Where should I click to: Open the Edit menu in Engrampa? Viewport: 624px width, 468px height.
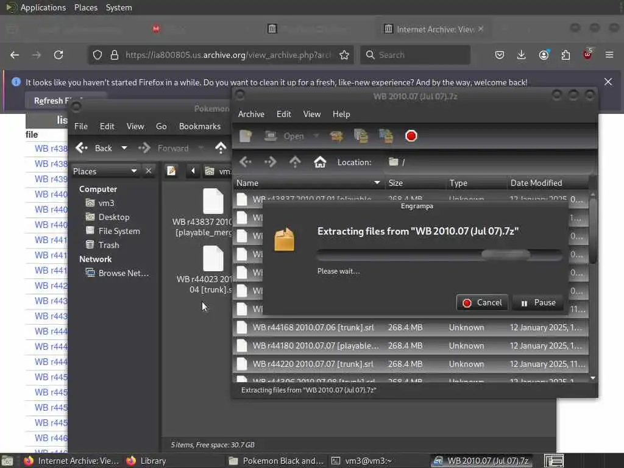(x=284, y=114)
